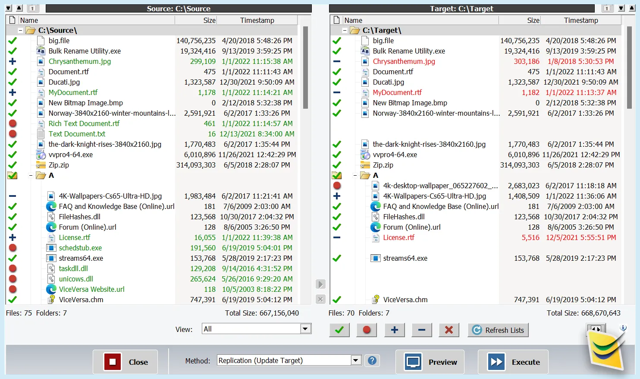Click the Refresh Lists button
Image resolution: width=640 pixels, height=379 pixels.
point(498,330)
